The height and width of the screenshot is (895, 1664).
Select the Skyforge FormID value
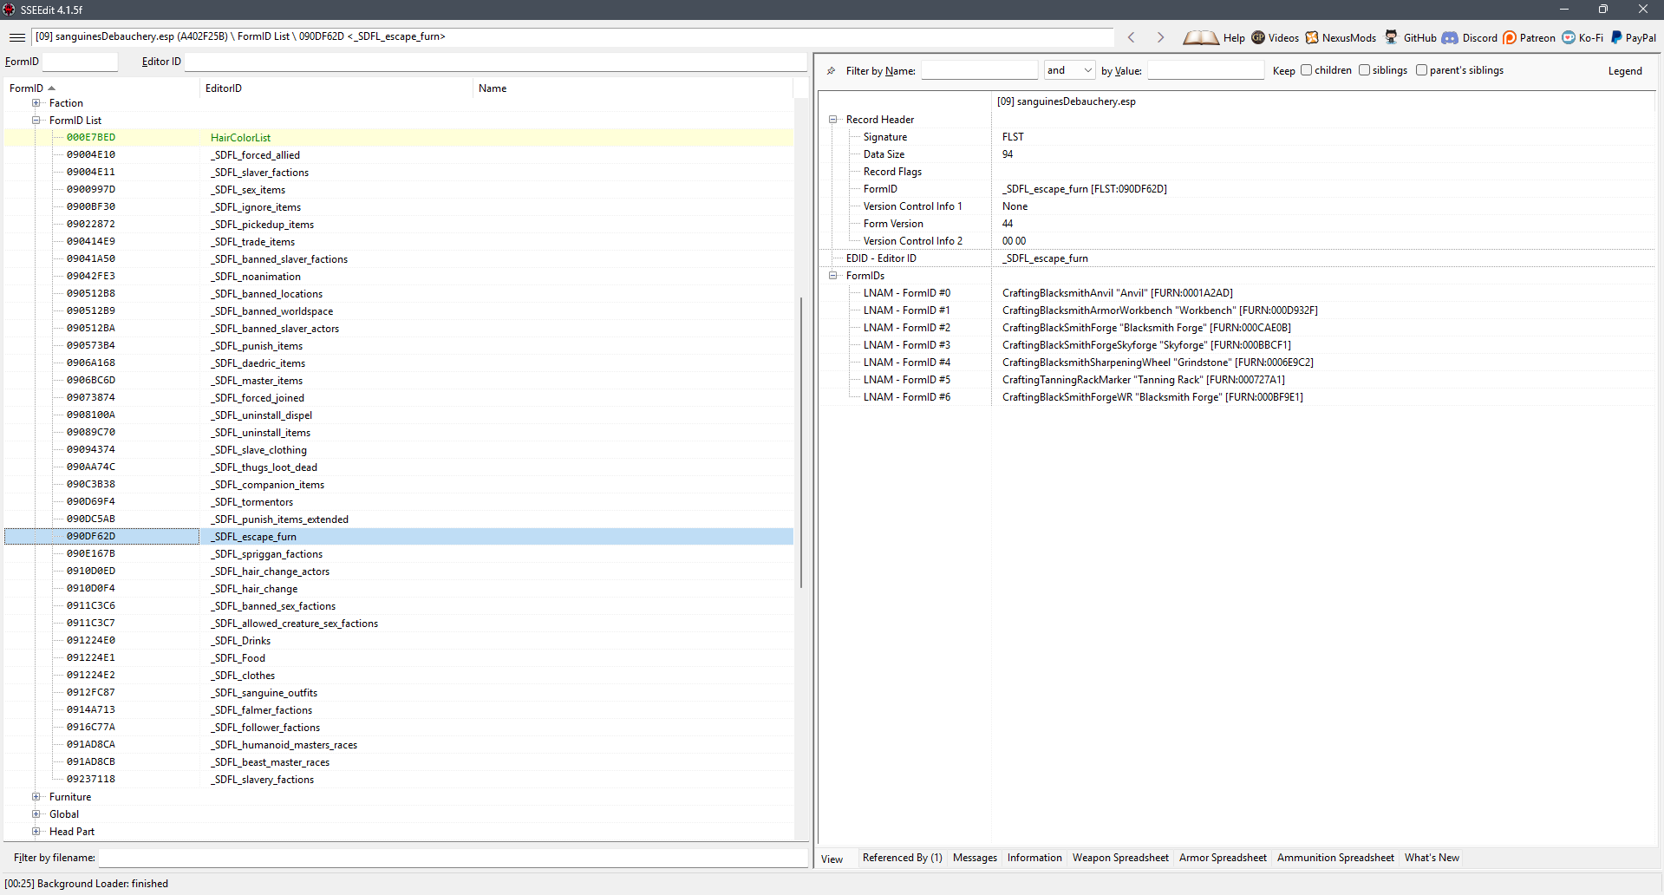[1146, 345]
